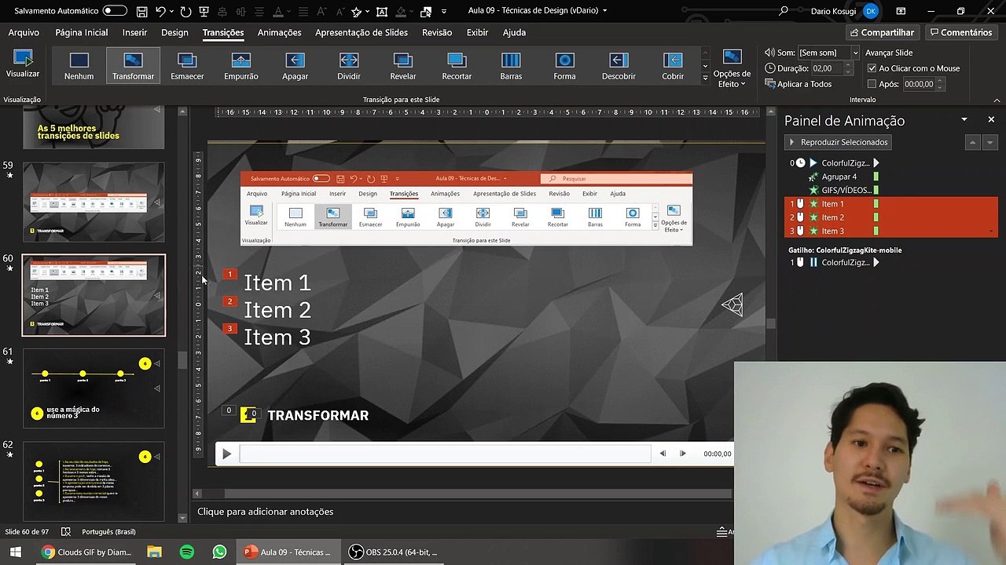
Task: Open the Windows Start menu
Action: [x=15, y=552]
